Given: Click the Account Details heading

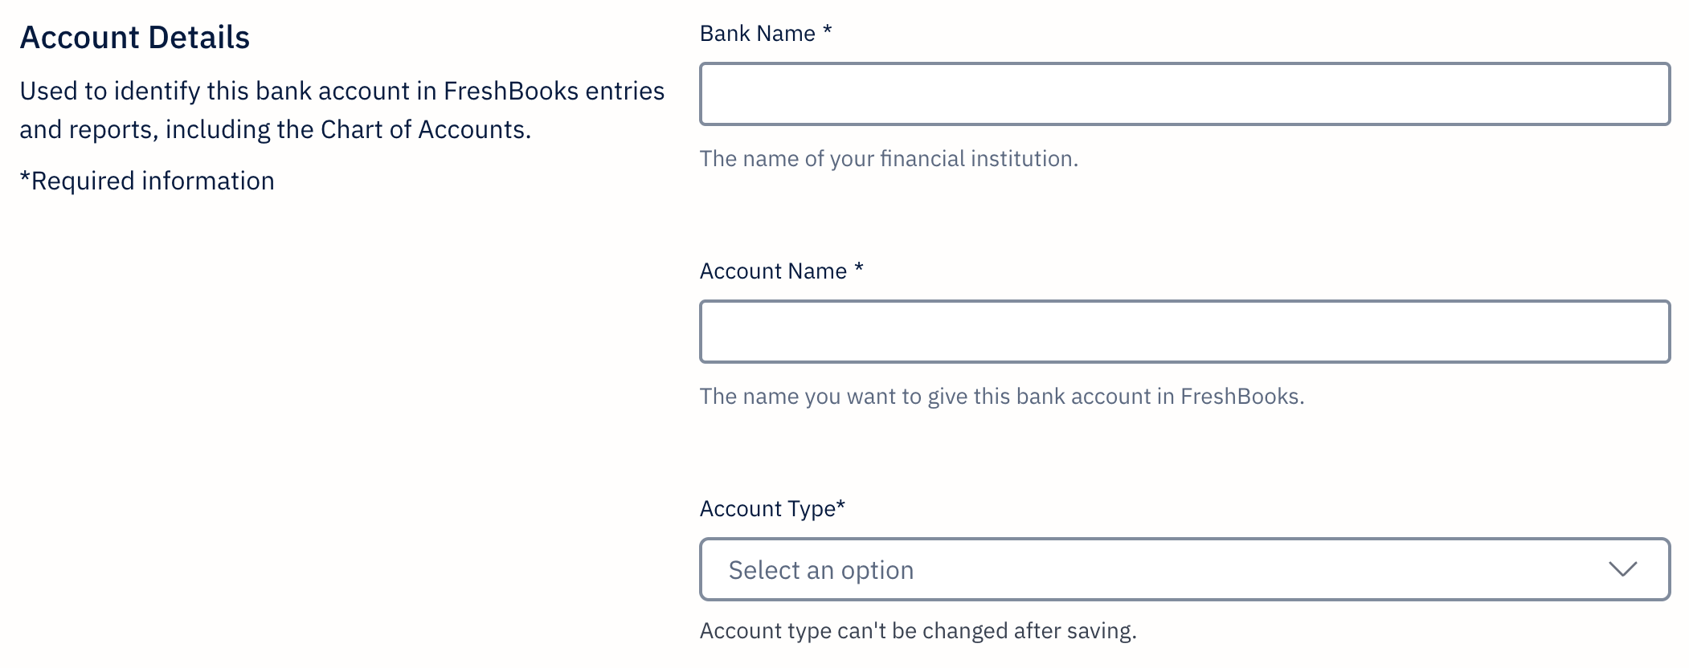Looking at the screenshot, I should click(x=135, y=38).
